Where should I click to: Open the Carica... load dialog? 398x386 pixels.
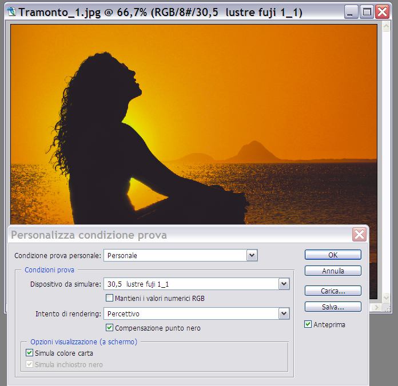333,291
